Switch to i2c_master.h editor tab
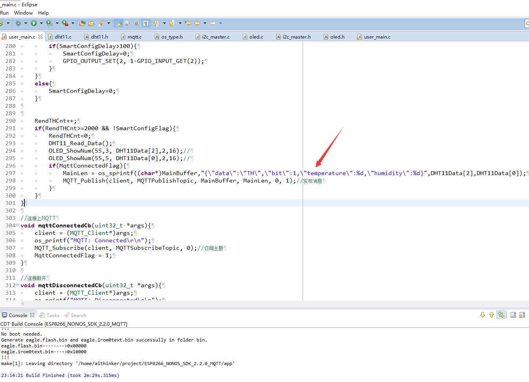Image resolution: width=529 pixels, height=382 pixels. 293,37
